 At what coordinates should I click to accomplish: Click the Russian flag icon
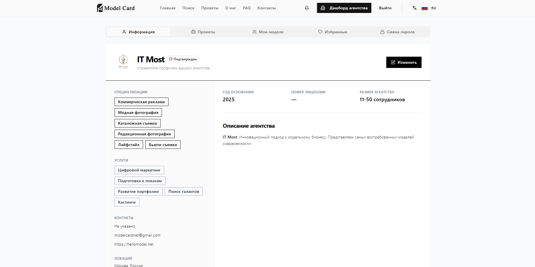424,8
